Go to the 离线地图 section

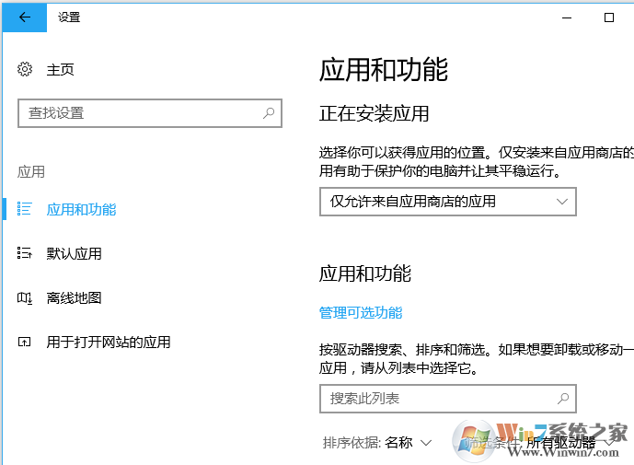pos(74,297)
